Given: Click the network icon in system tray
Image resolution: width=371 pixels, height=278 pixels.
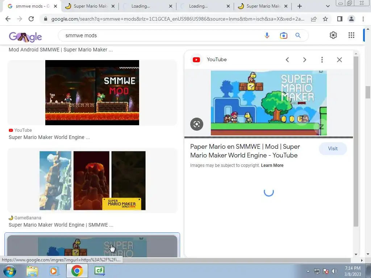Looking at the screenshot, I should tap(317, 271).
